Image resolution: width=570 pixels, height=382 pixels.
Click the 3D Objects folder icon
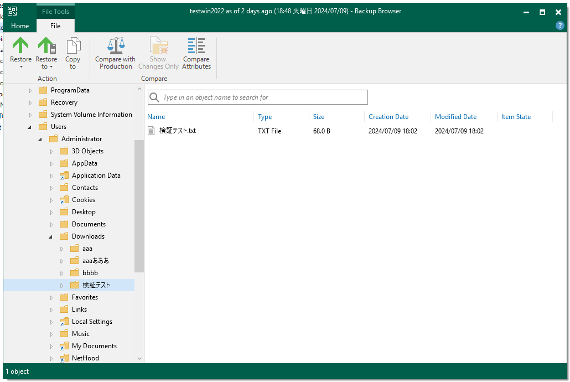click(64, 151)
